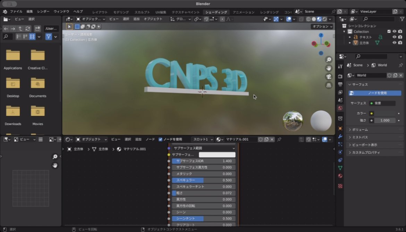Open the ウィンドウ menu
The image size is (406, 232).
click(x=61, y=12)
